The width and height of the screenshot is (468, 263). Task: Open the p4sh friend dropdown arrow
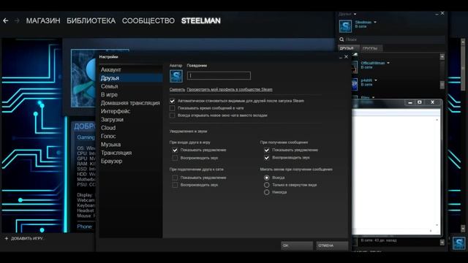tap(376, 80)
